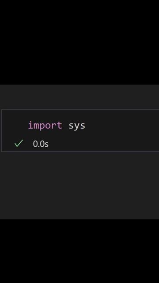This screenshot has height=283, width=159.
Task: Click the gap between checkmark and 0.0s
Action: click(x=28, y=144)
